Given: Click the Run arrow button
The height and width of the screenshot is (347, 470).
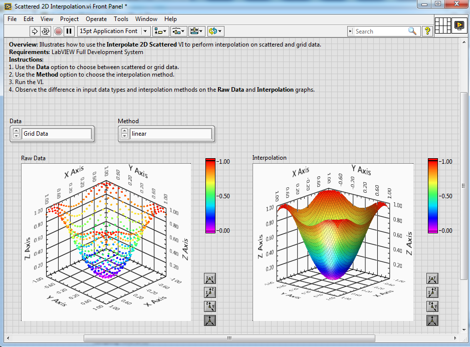Looking at the screenshot, I should pyautogui.click(x=35, y=31).
